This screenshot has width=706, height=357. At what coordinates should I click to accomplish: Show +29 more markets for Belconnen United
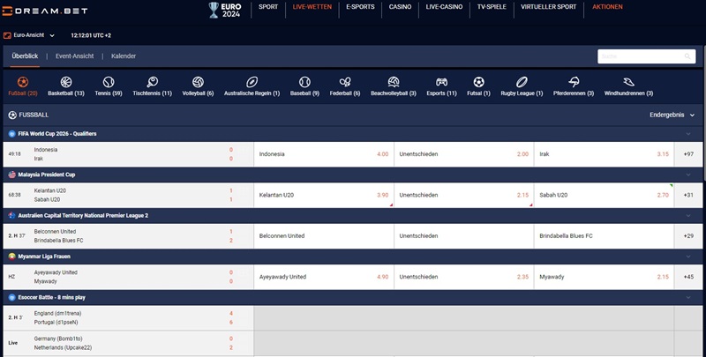pyautogui.click(x=688, y=236)
